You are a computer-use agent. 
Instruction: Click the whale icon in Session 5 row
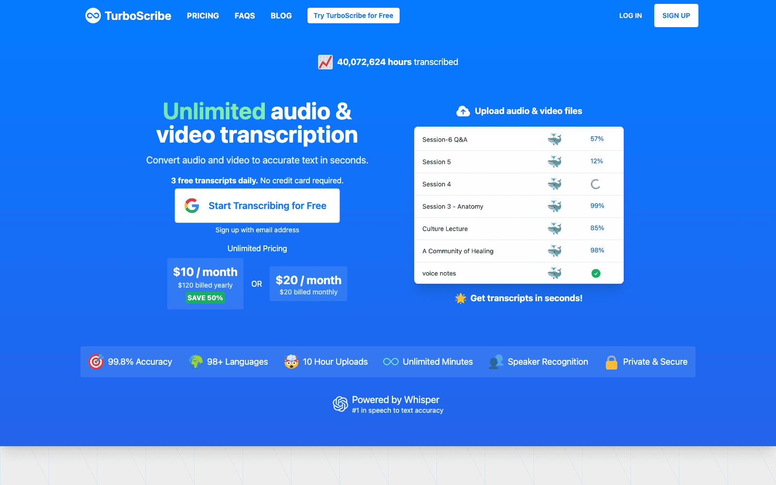tap(554, 162)
